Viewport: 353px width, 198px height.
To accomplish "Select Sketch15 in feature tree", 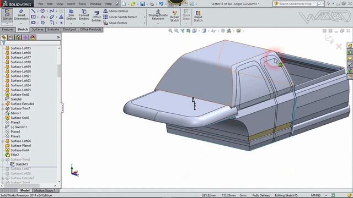I will (19, 164).
